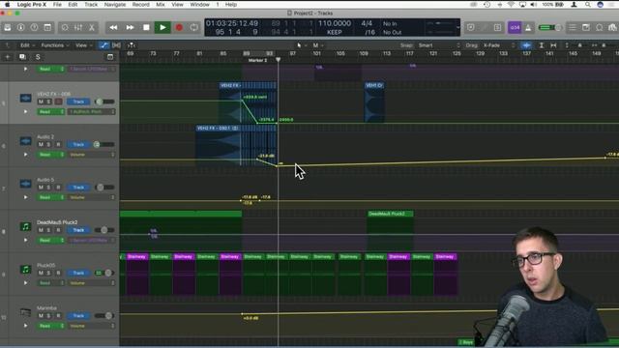Open the Mix menu

(x=161, y=5)
